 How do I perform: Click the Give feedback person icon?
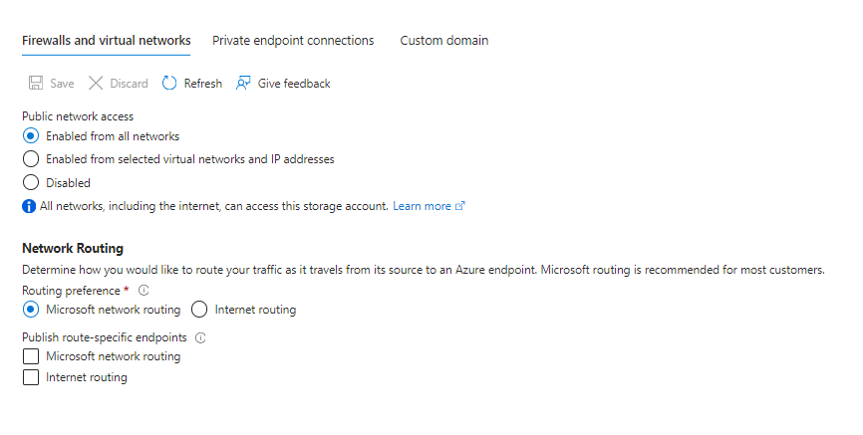pos(243,83)
